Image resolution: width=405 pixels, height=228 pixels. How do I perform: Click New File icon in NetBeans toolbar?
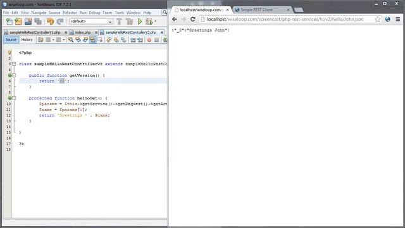9,22
